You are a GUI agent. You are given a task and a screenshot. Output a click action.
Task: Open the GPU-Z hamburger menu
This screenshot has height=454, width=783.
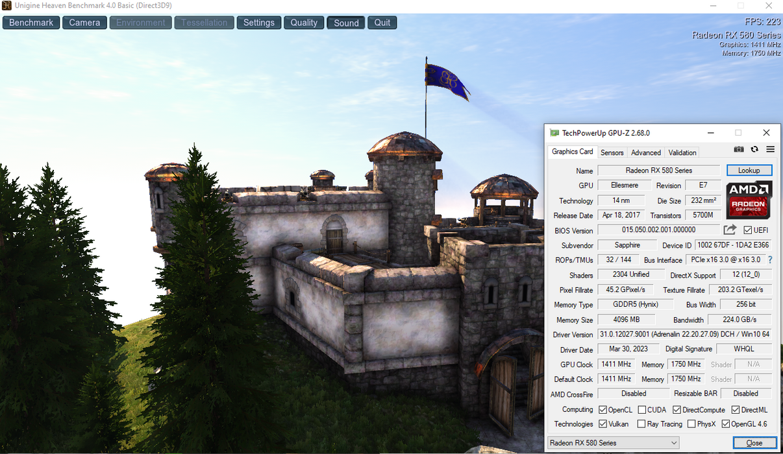pyautogui.click(x=771, y=149)
